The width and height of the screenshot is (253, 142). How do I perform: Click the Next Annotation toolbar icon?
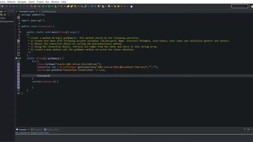(103, 6)
